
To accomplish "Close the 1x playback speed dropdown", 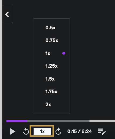I will tap(42, 131).
